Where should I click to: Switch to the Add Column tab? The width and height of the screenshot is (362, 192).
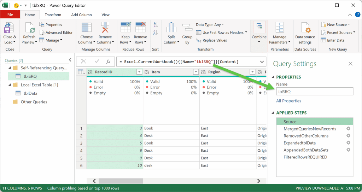point(82,15)
